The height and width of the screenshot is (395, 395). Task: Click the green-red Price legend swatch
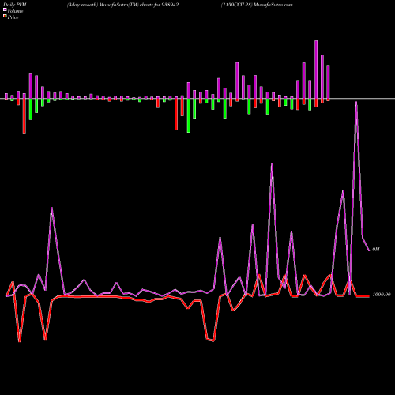(x=5, y=16)
